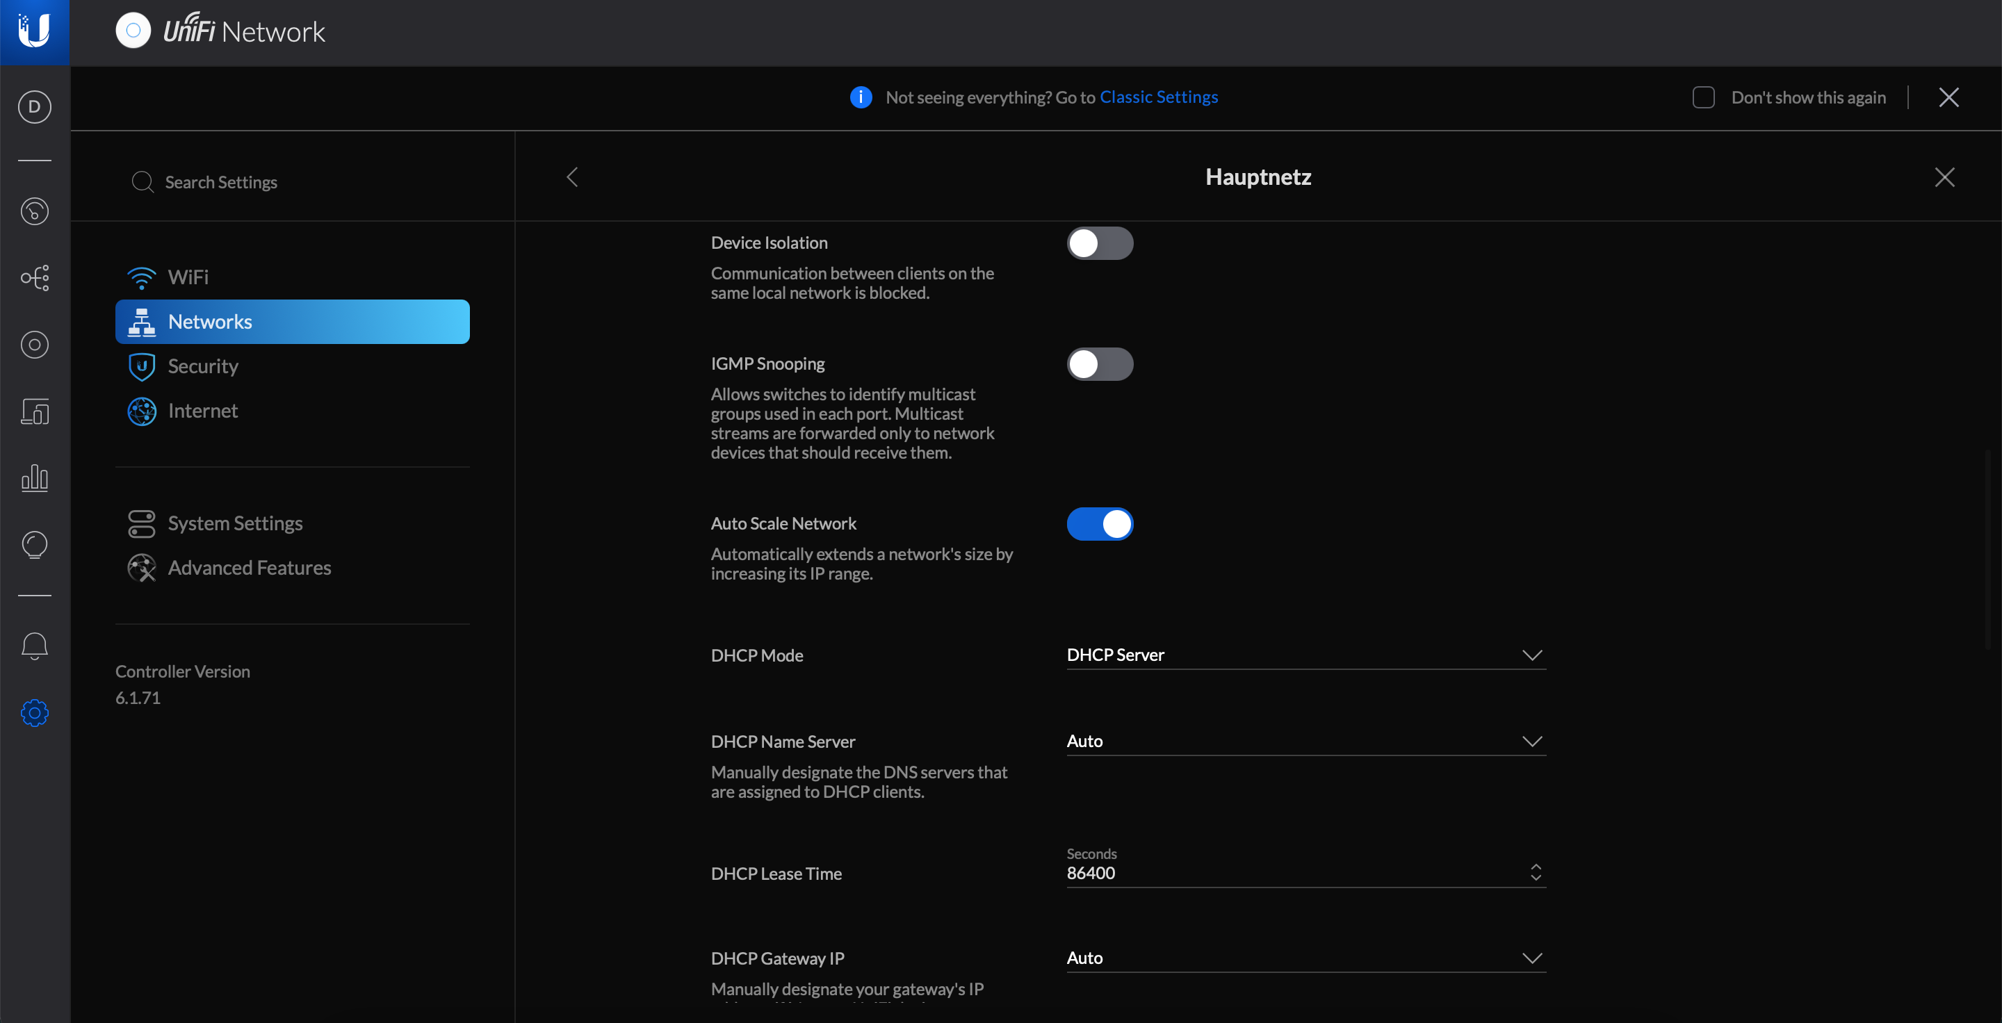Image resolution: width=2002 pixels, height=1023 pixels.
Task: Enable the IGMP Snooping toggle
Action: (x=1099, y=364)
